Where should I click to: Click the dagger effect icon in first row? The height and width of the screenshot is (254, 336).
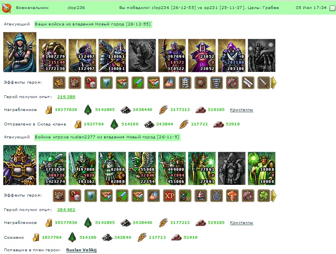point(264,83)
